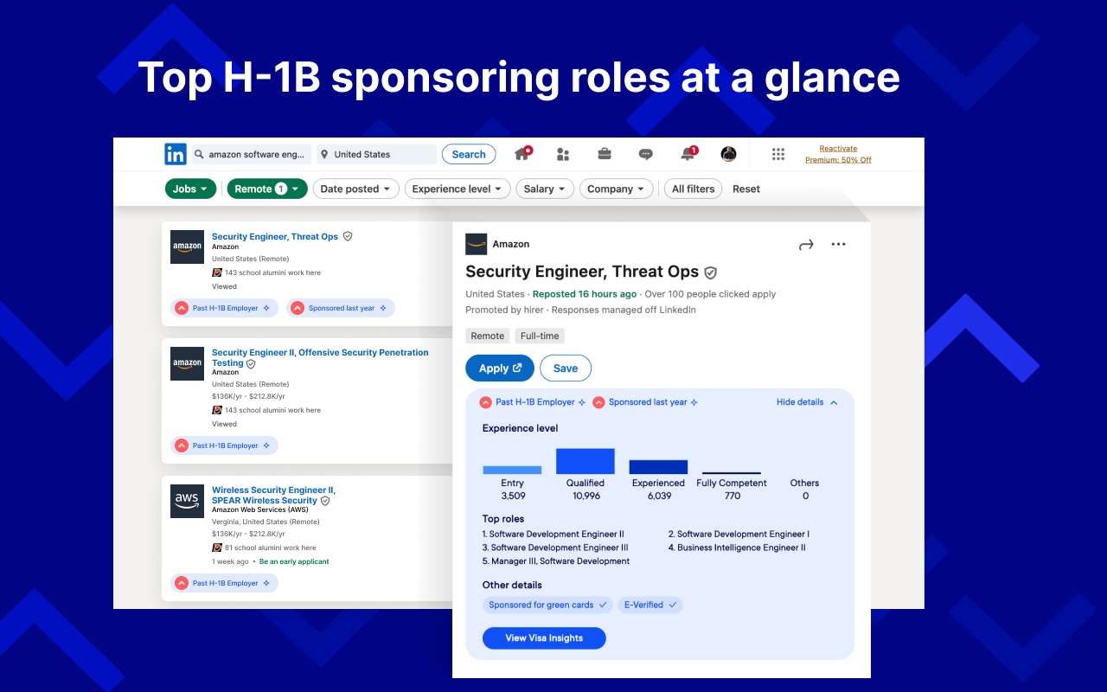Collapse insights with Hide details

tap(807, 402)
